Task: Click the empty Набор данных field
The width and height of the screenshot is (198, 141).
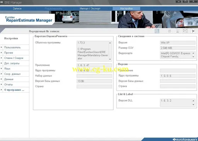Action: (94, 76)
